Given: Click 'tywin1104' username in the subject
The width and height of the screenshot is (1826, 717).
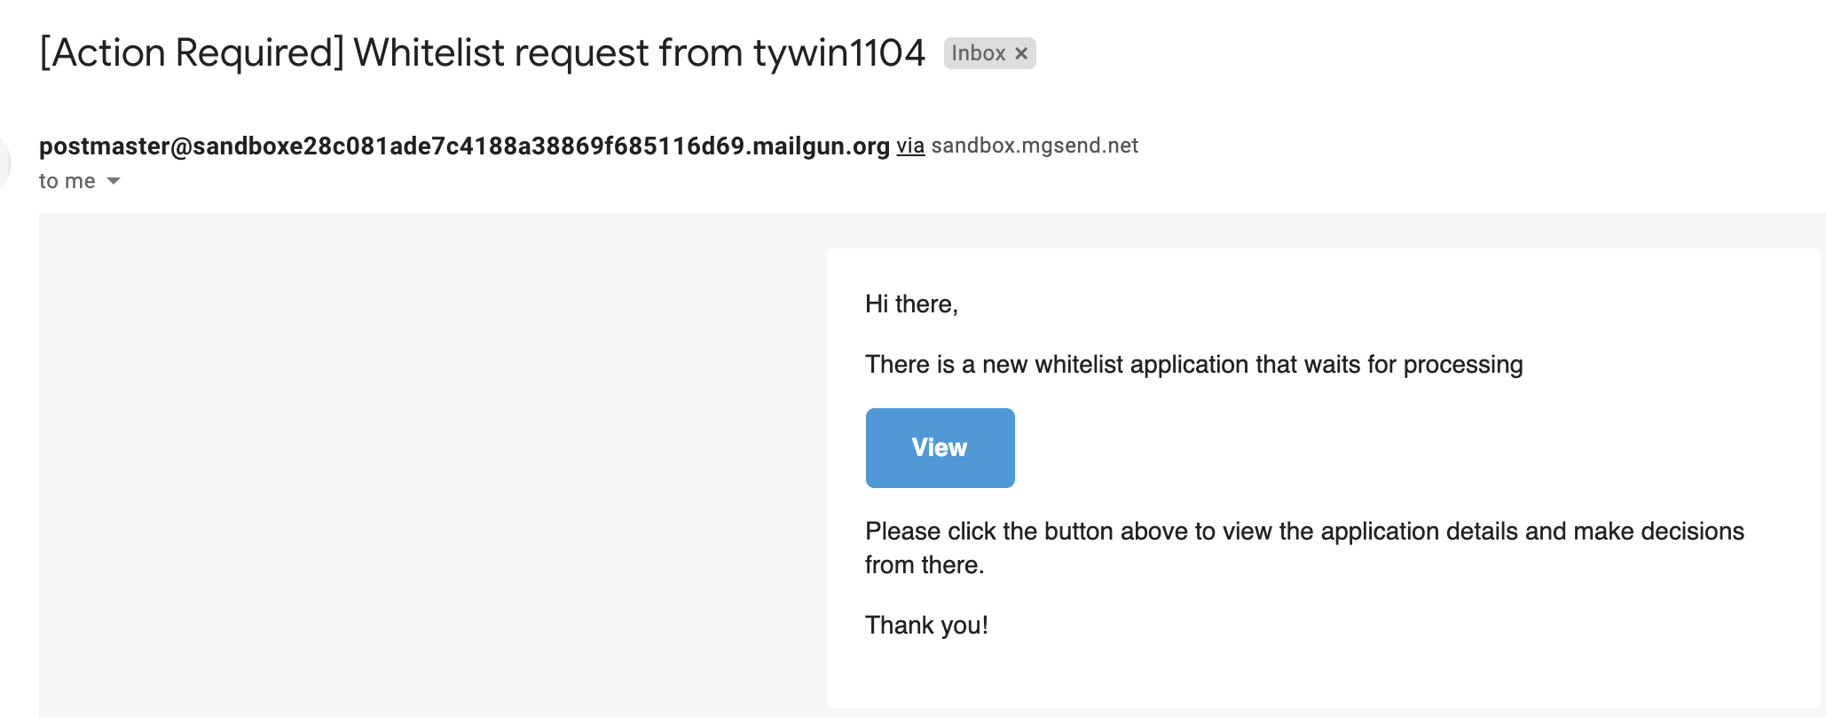Looking at the screenshot, I should pyautogui.click(x=838, y=53).
